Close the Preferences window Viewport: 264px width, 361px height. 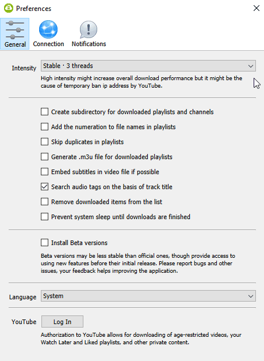click(x=257, y=8)
